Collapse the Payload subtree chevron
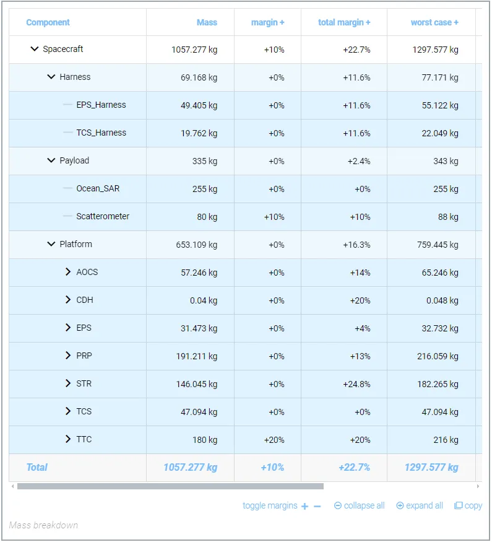The width and height of the screenshot is (492, 542). tap(51, 160)
